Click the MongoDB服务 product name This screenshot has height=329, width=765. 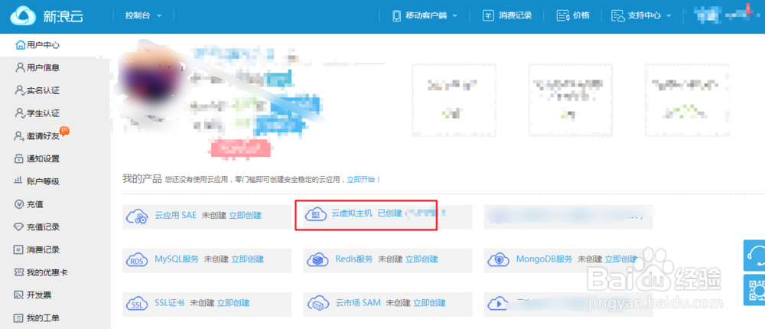[545, 259]
